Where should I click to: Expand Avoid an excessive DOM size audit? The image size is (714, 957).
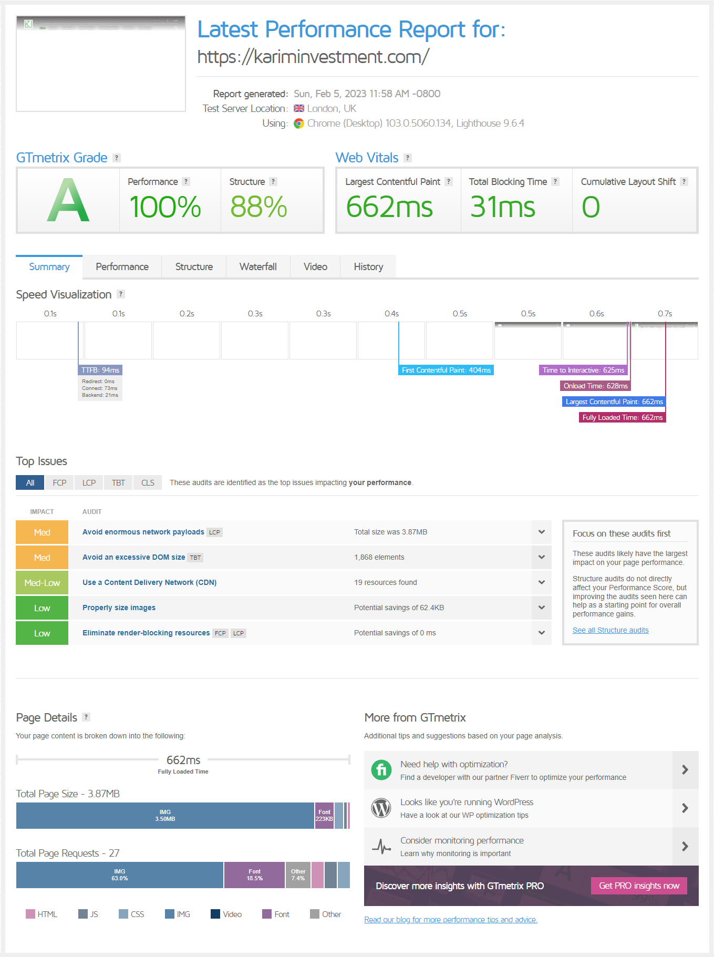[x=542, y=557]
